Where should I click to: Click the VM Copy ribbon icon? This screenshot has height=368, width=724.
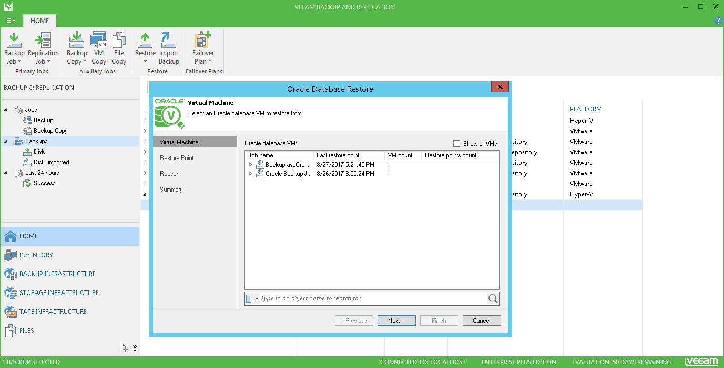[x=99, y=48]
